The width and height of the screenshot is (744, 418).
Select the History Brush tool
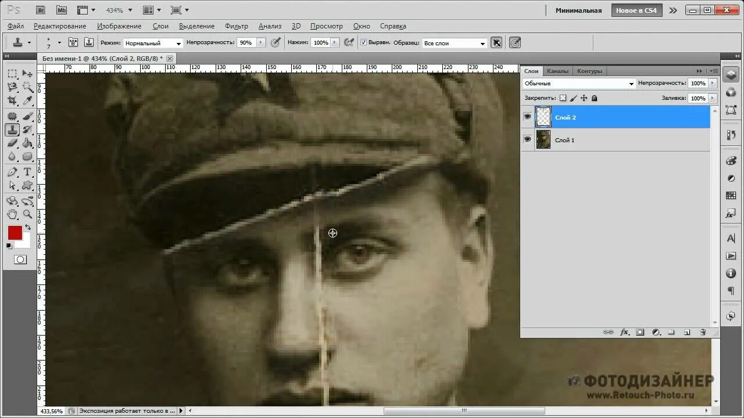click(x=27, y=129)
